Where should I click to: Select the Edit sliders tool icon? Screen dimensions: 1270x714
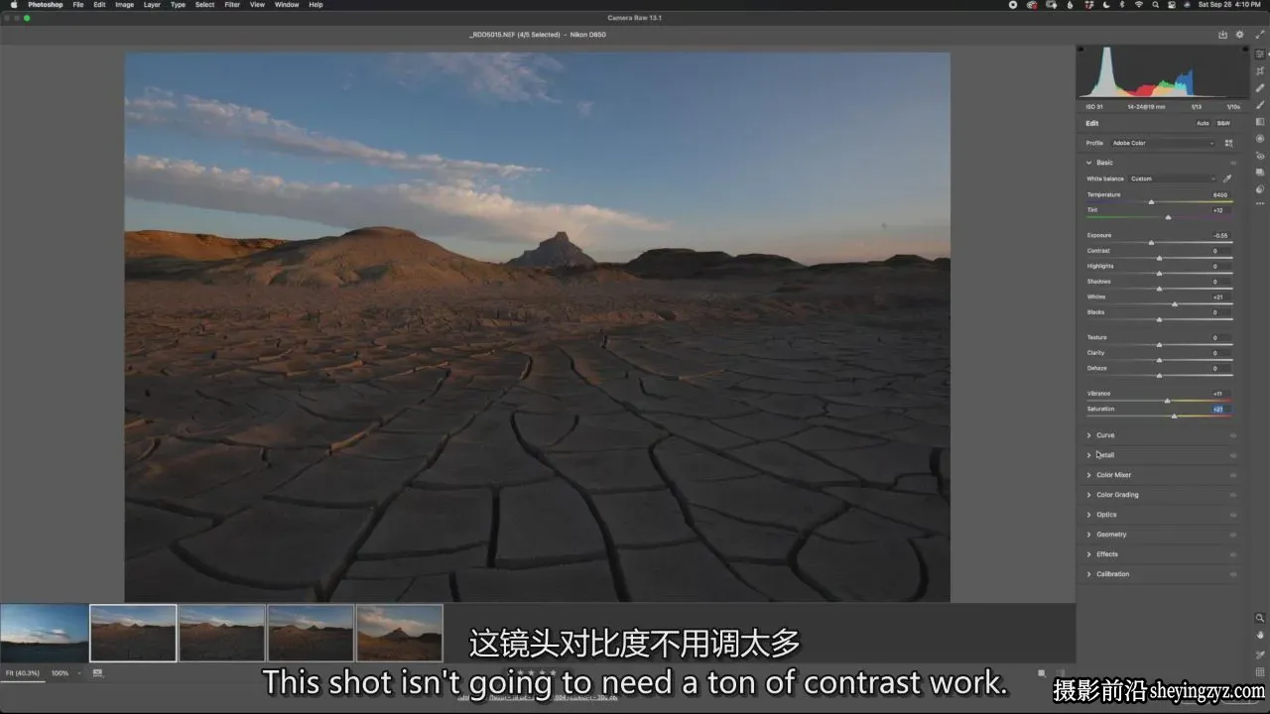pyautogui.click(x=1260, y=54)
